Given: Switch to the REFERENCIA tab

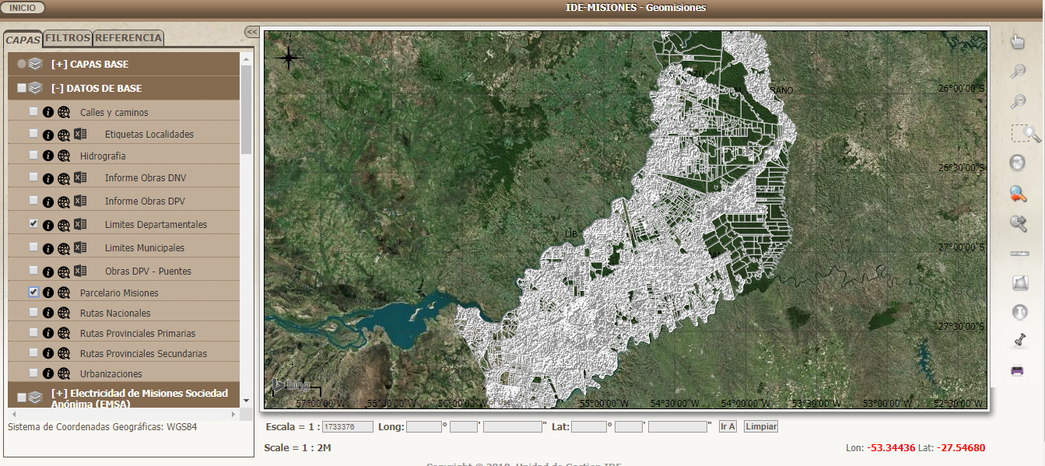Looking at the screenshot, I should click(x=128, y=37).
